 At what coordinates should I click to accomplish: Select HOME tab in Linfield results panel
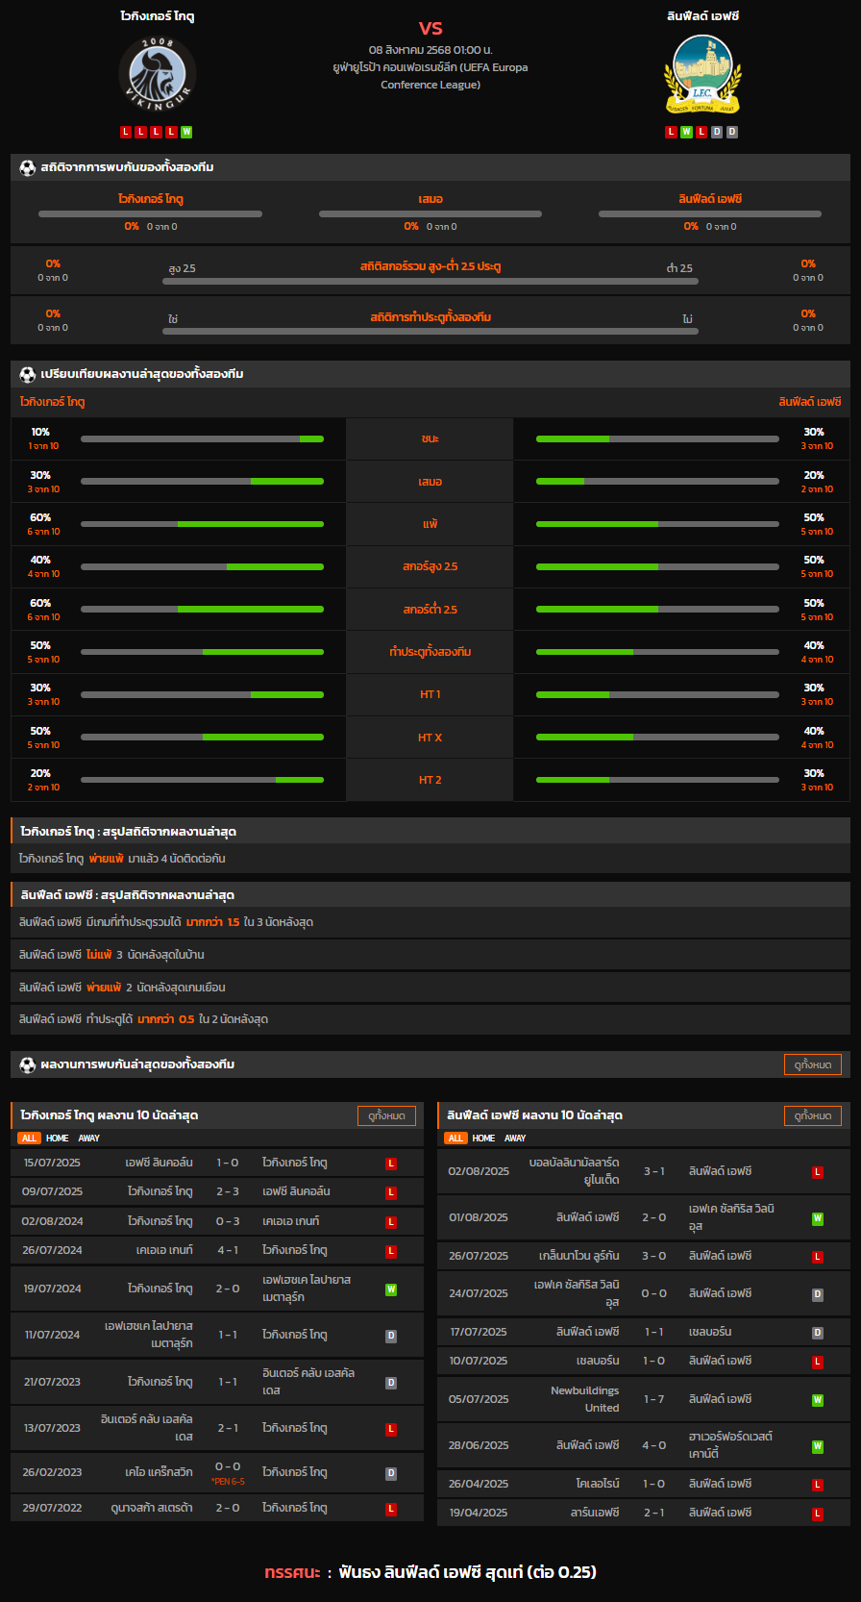click(x=484, y=1139)
